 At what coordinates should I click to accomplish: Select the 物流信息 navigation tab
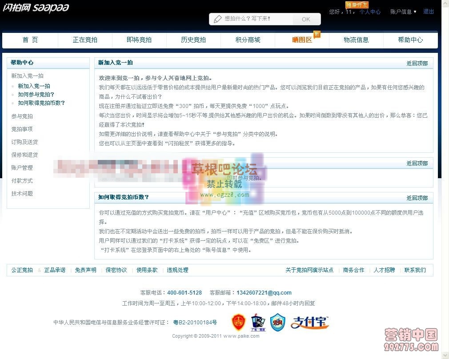coord(356,40)
